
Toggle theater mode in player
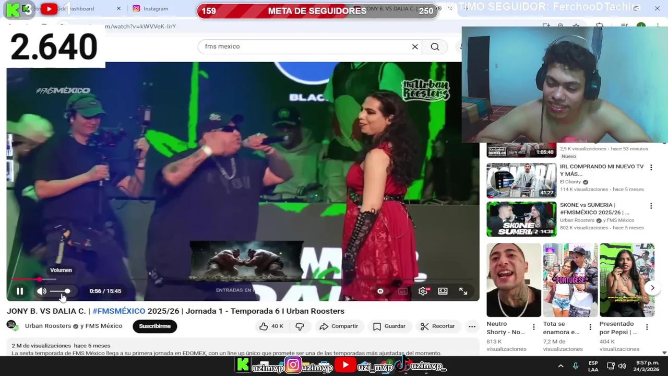tap(443, 291)
